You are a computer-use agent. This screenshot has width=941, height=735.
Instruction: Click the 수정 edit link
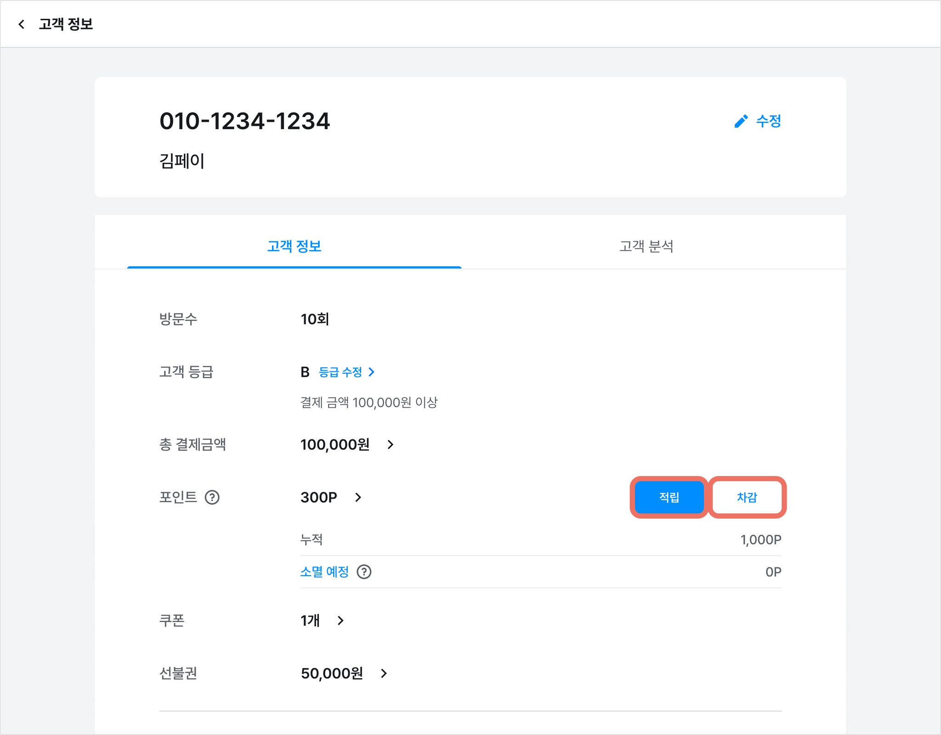pos(769,121)
